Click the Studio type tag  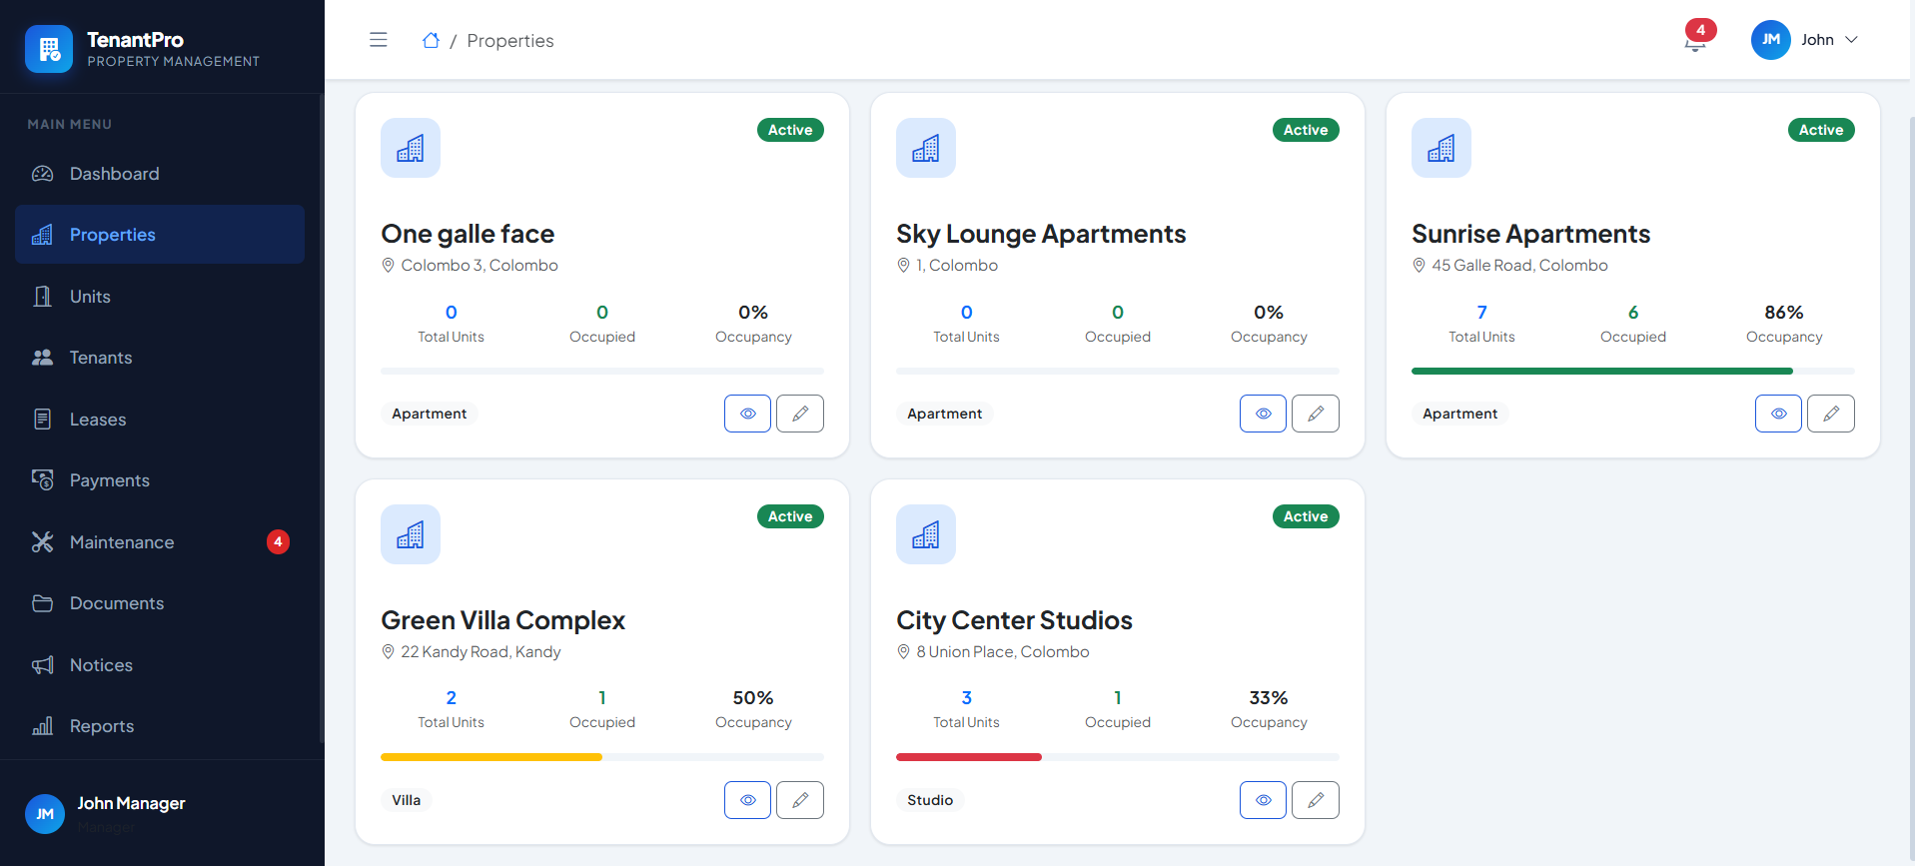point(930,800)
